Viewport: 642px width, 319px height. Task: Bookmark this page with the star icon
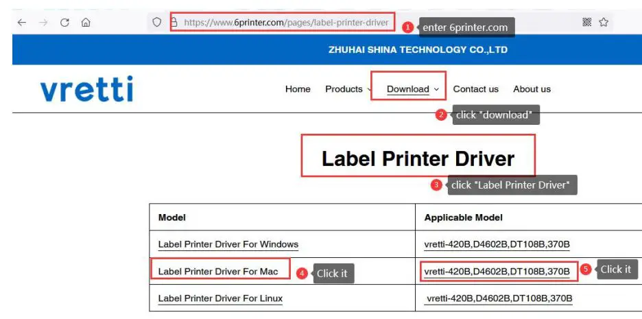click(604, 22)
